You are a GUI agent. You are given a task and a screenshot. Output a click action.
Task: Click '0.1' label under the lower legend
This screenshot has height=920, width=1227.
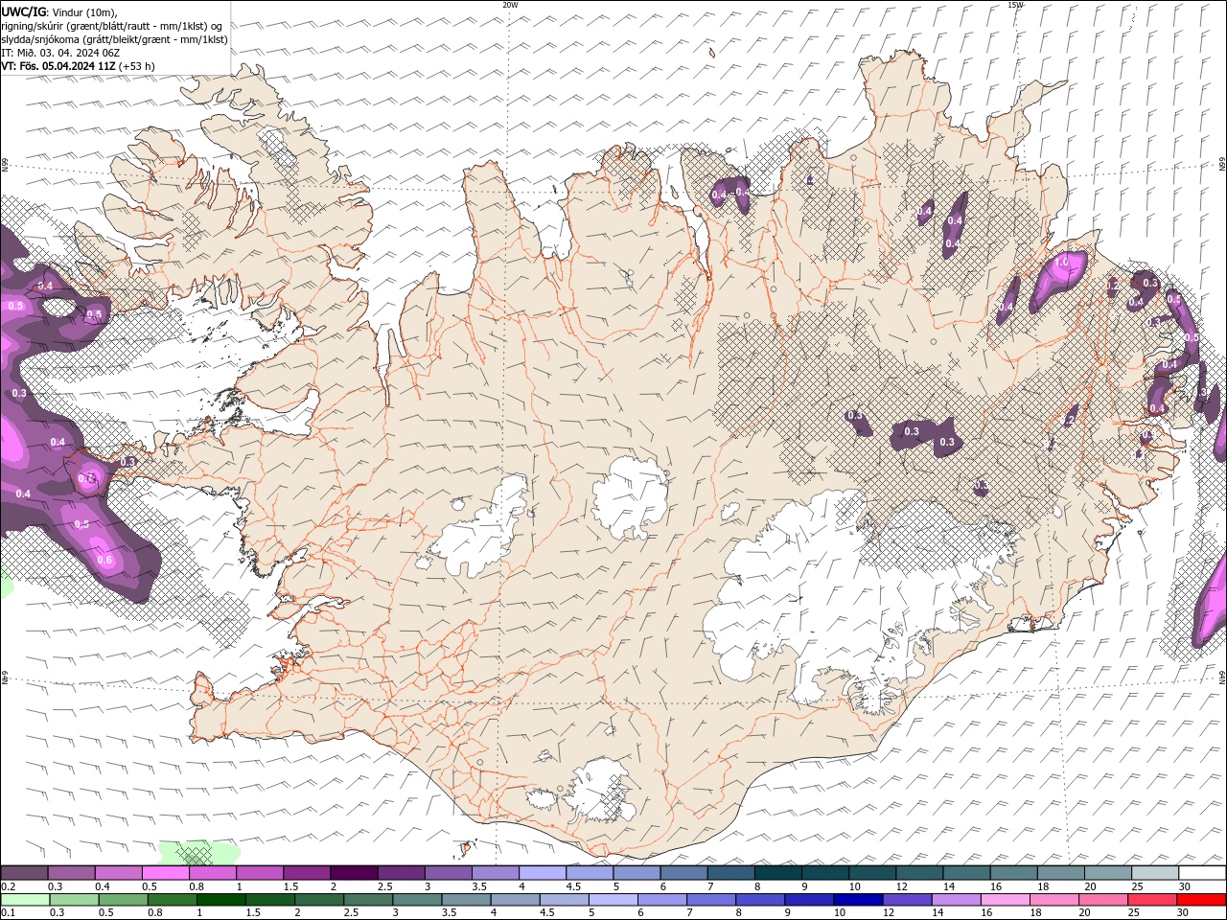8,913
